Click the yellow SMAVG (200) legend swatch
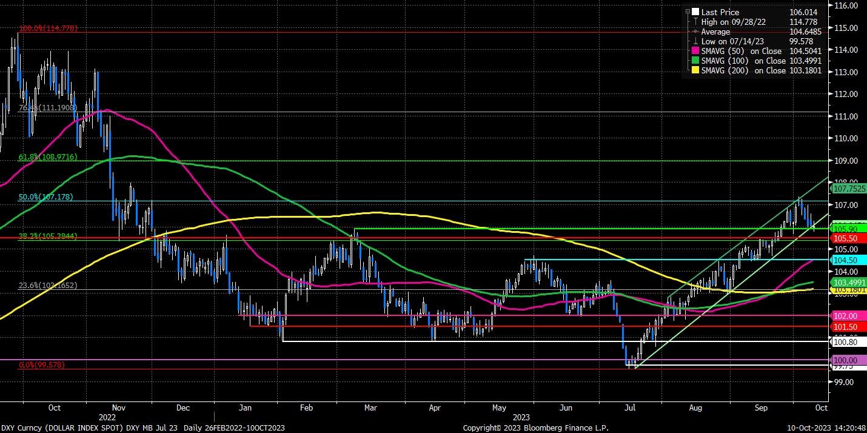 [x=695, y=70]
